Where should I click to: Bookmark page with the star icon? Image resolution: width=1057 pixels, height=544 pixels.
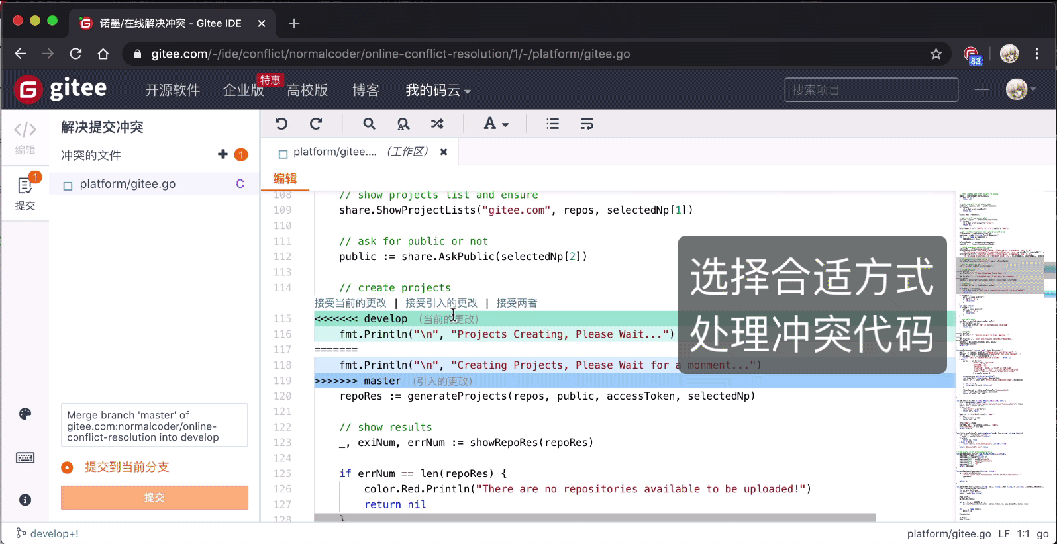coord(936,54)
